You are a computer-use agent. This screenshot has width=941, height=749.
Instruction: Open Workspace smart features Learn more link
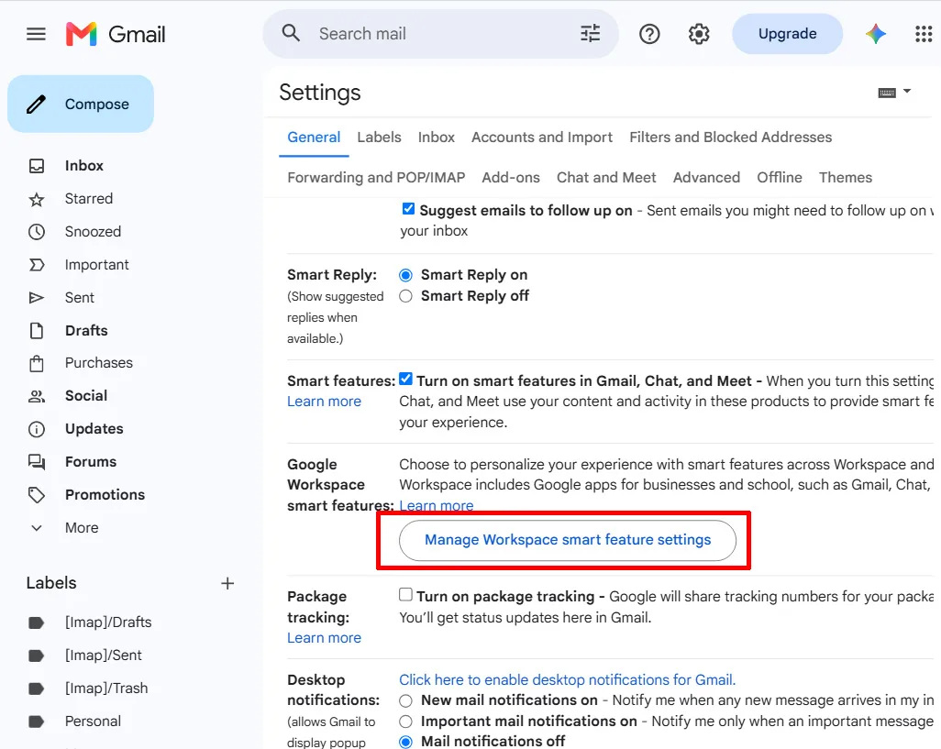(x=437, y=506)
